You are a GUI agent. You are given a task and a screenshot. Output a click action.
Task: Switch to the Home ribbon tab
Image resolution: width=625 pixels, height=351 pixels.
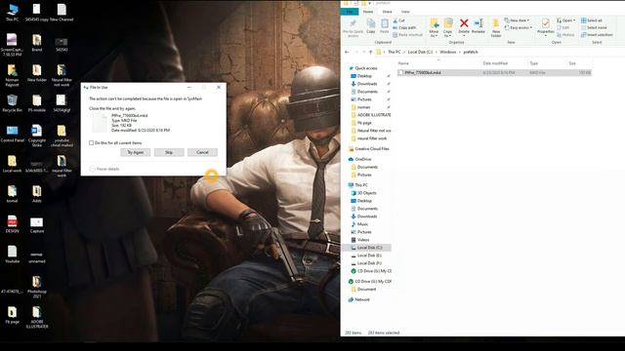tap(368, 12)
